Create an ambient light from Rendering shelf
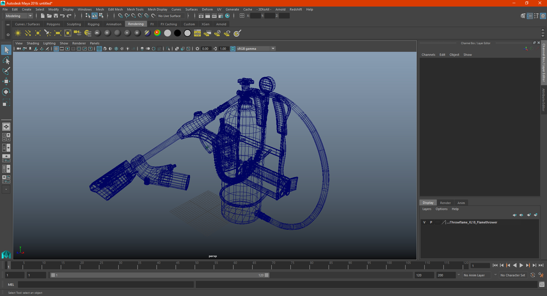 pos(18,33)
